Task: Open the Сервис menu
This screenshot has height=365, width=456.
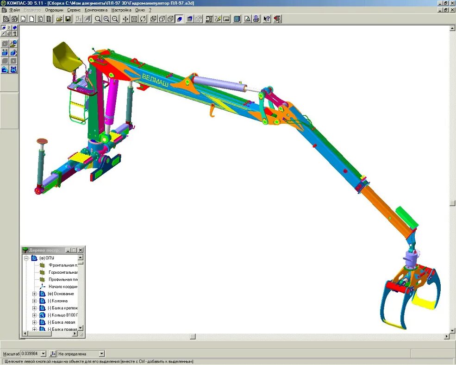Action: tap(74, 10)
